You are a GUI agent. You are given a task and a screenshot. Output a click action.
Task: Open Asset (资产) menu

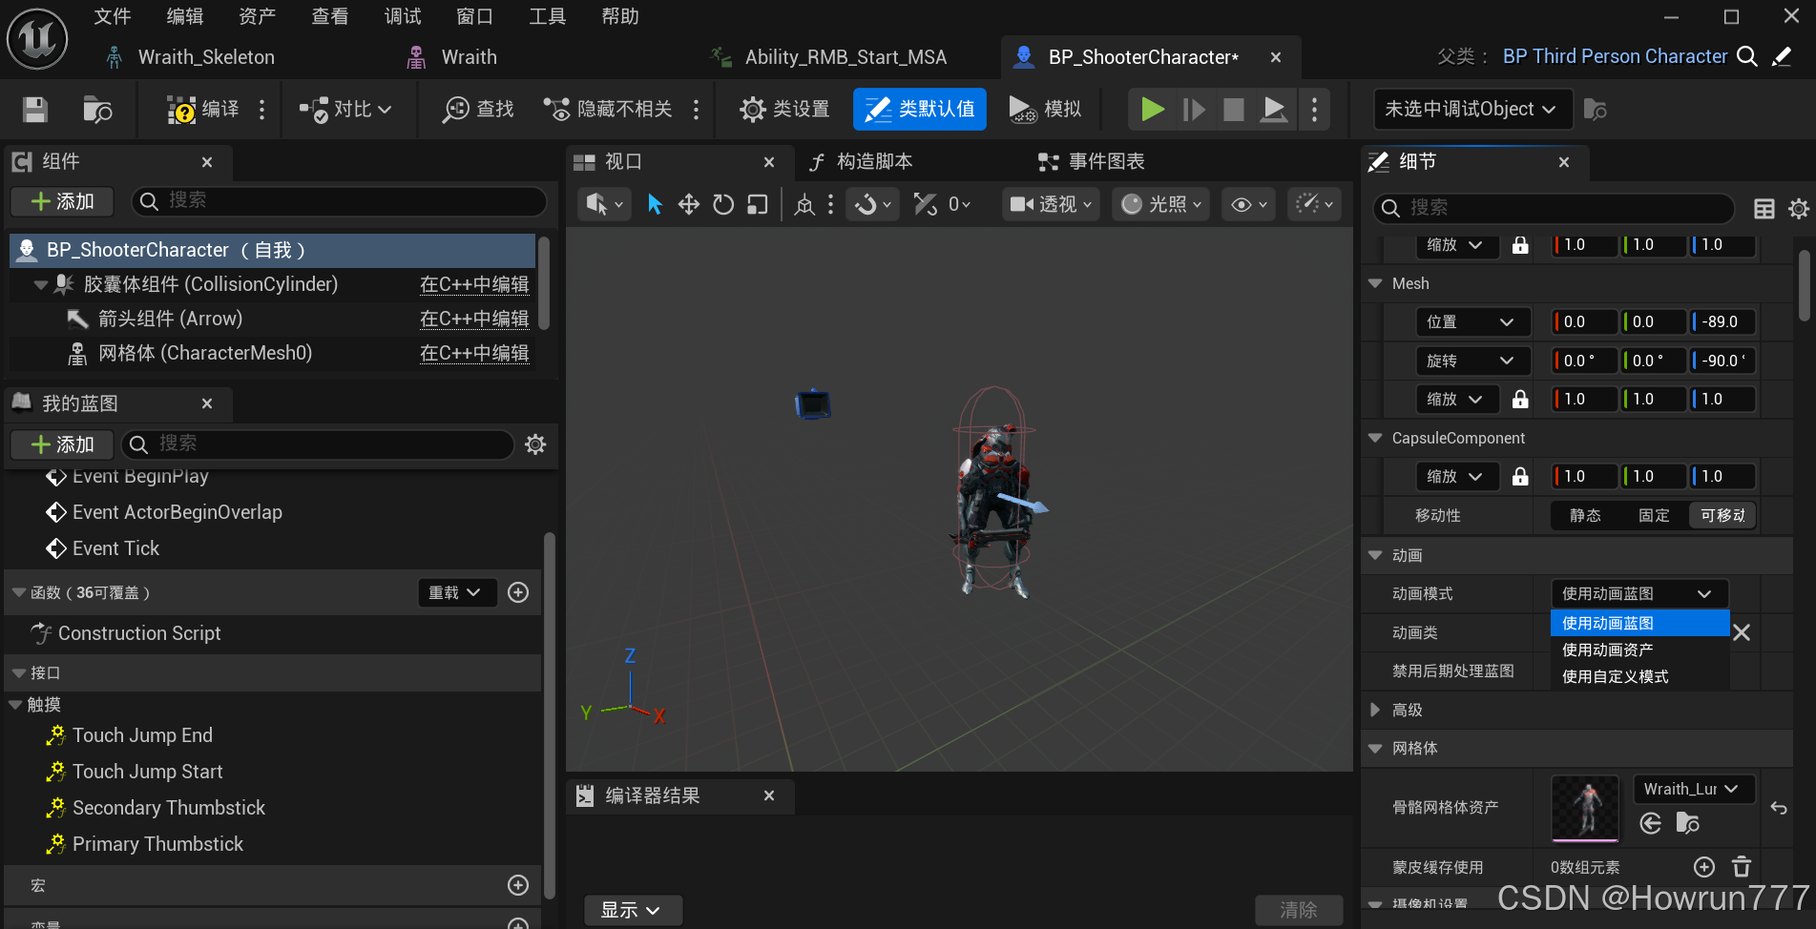point(258,16)
